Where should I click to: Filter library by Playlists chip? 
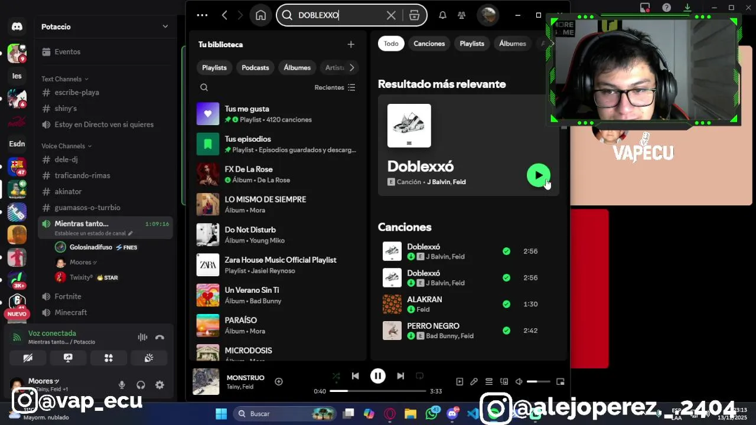tap(214, 67)
